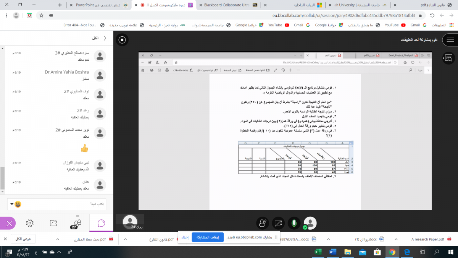
Task: Expand options for قانون التنازع.pdf download
Action: 126,239
